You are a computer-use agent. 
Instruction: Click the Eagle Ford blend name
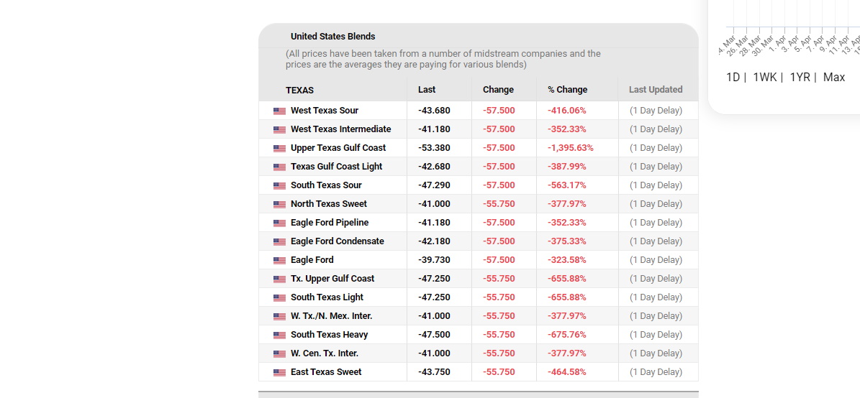pos(312,260)
